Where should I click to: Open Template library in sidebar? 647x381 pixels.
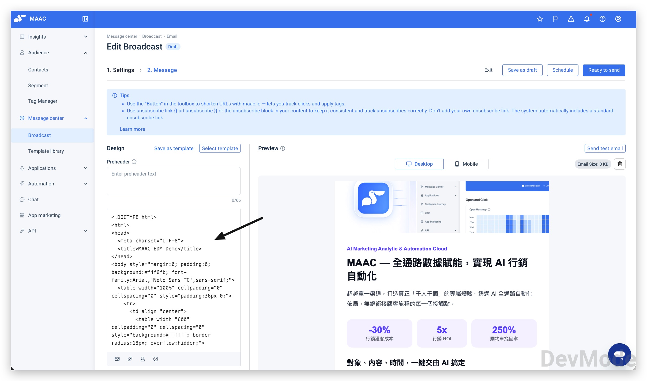tap(46, 151)
